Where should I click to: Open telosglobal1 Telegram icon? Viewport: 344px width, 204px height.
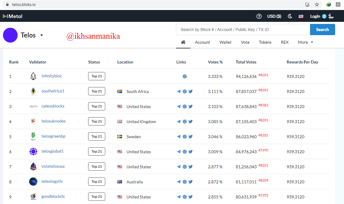179,152
